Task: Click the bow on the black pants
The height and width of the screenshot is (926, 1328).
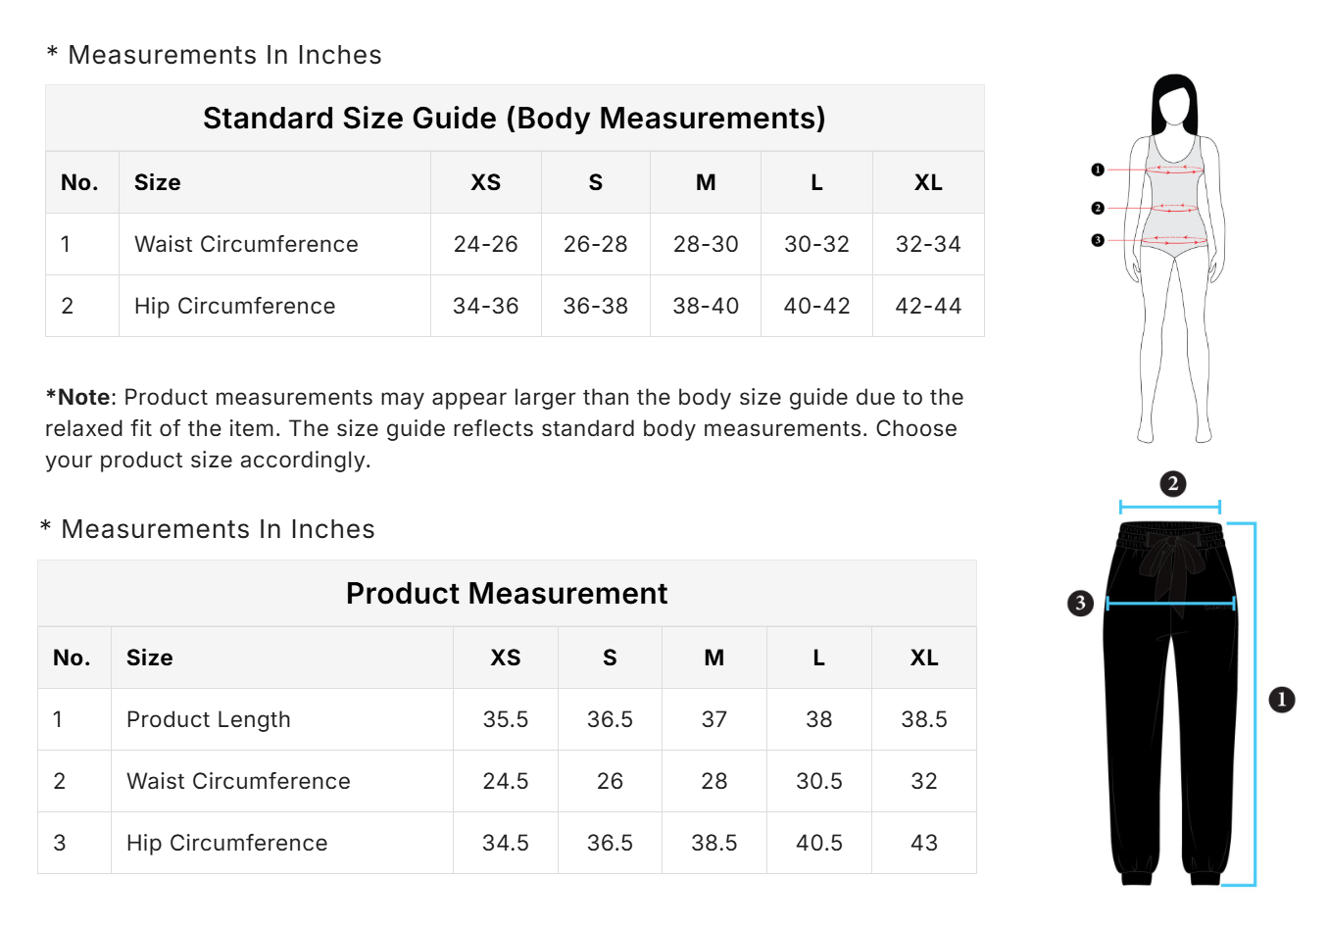Action: [x=1170, y=566]
